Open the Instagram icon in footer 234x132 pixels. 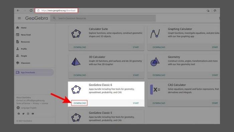(x=28, y=114)
